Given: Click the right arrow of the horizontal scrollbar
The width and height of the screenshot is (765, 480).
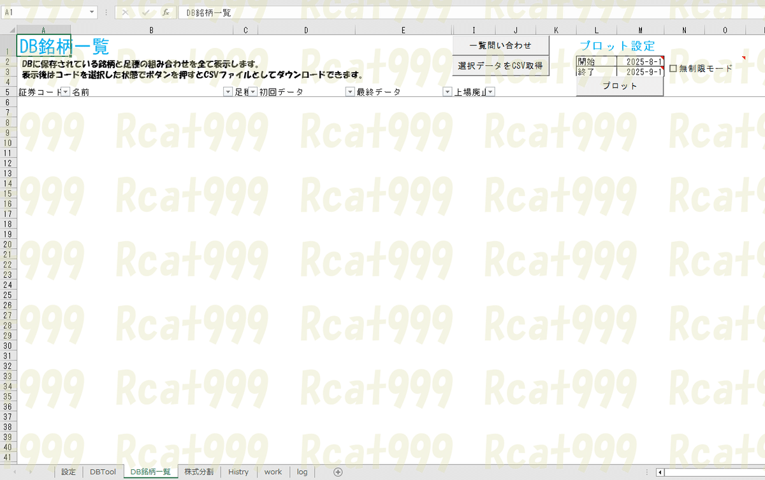Looking at the screenshot, I should (x=762, y=472).
